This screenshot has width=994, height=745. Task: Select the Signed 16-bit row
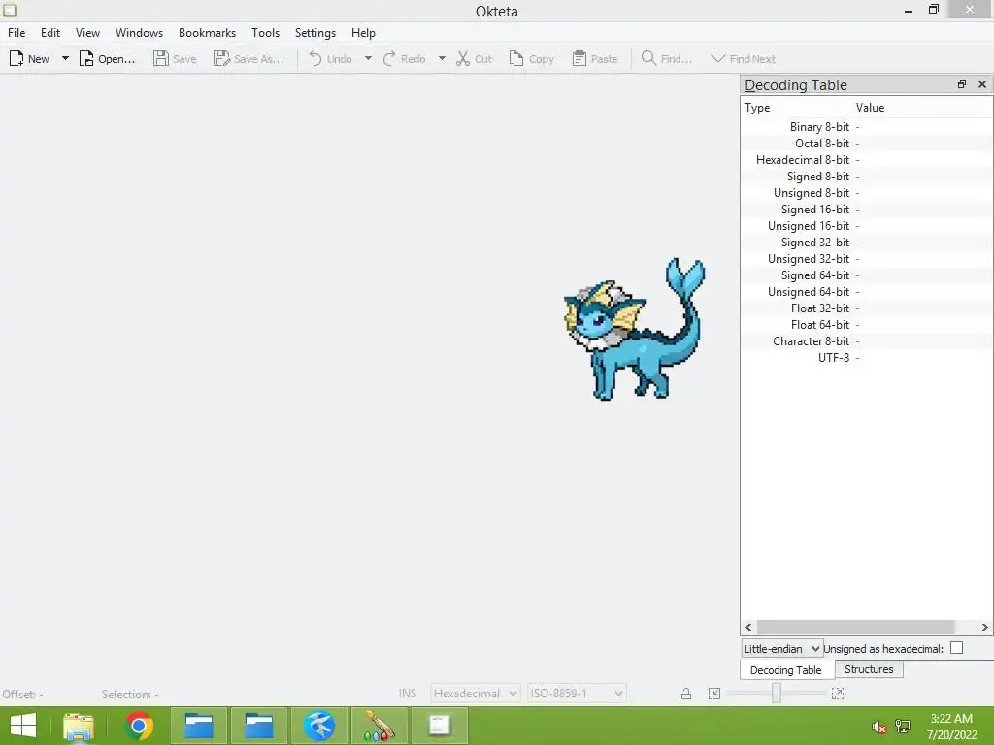867,210
